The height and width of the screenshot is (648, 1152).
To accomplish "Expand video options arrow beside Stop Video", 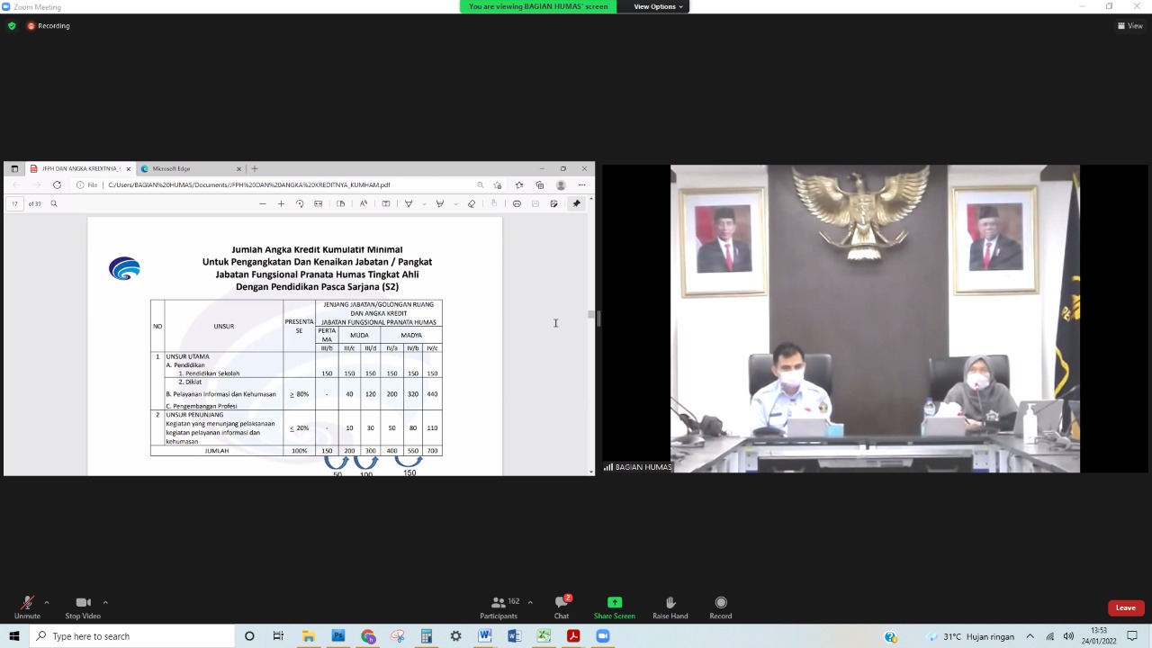I will (105, 603).
